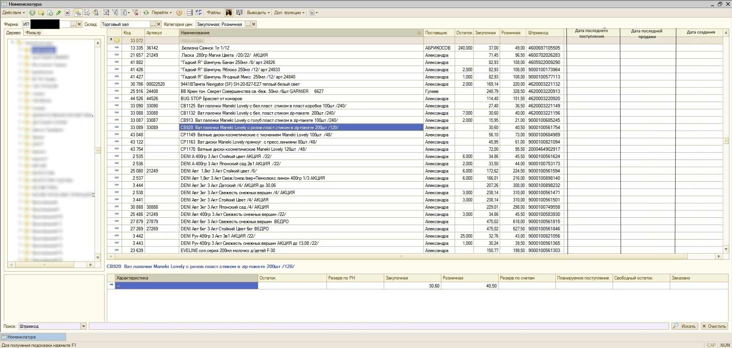This screenshot has width=732, height=348.
Task: Click the green Refresh list icon
Action: click(146, 13)
